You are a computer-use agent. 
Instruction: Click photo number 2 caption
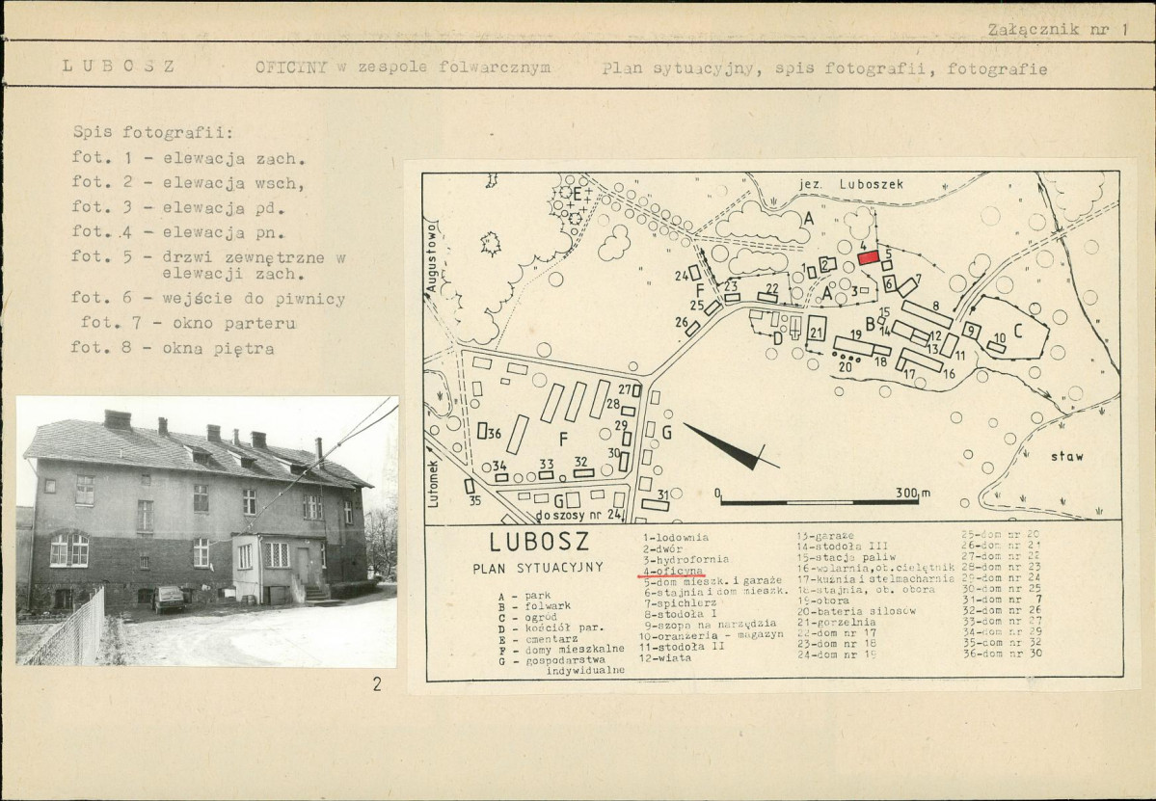(377, 684)
